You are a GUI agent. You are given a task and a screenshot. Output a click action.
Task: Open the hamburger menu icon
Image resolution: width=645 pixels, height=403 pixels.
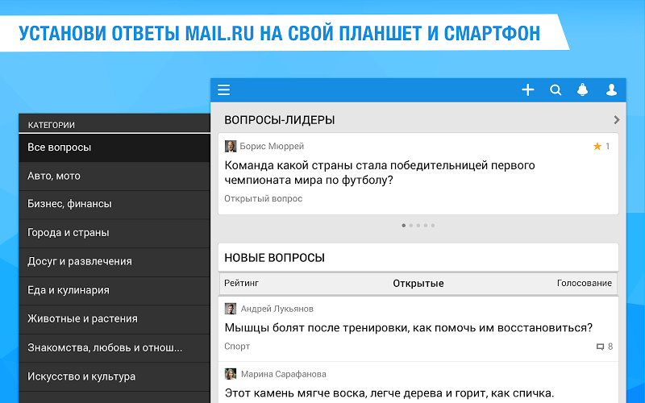[224, 89]
